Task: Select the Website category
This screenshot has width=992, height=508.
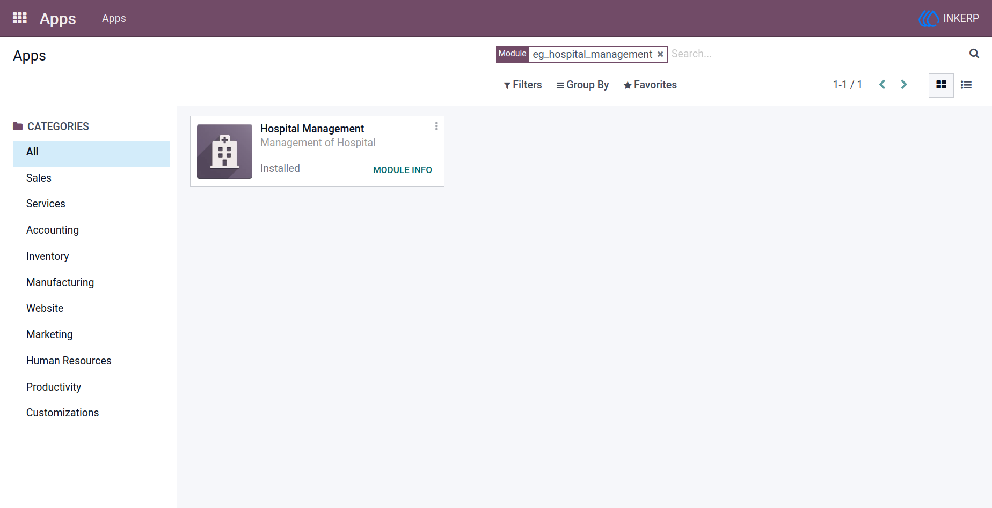Action: coord(91,308)
